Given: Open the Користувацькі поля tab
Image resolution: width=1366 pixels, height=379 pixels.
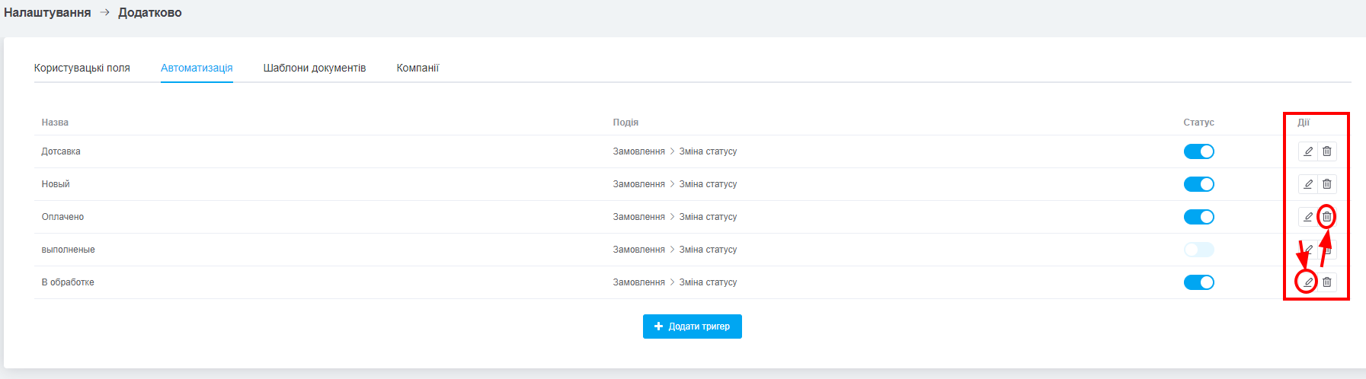Looking at the screenshot, I should tap(82, 68).
